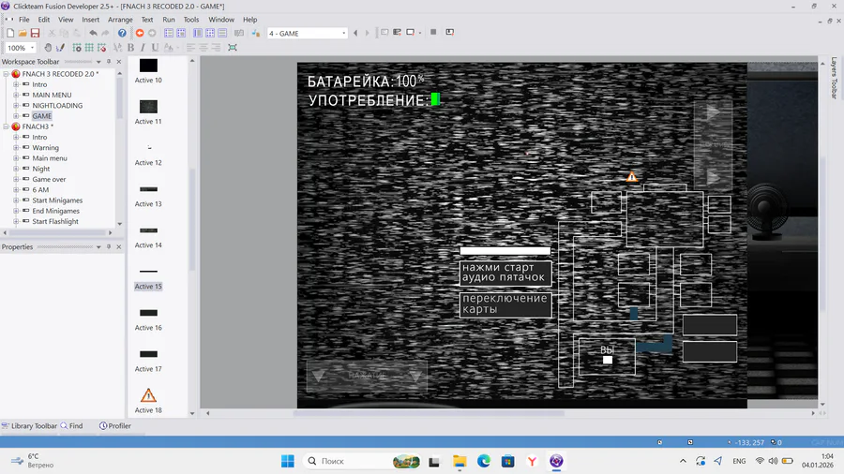Expand the MAIN MENU frame node
Viewport: 844px width, 474px height.
point(16,96)
